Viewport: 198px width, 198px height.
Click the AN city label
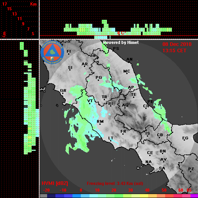(129, 59)
